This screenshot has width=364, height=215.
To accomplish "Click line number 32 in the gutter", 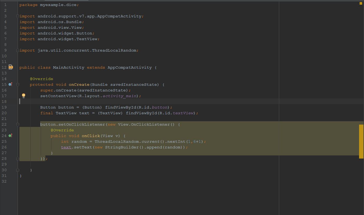I will tap(4, 181).
